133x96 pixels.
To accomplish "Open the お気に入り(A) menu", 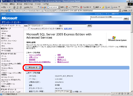I will pyautogui.click(x=28, y=4).
